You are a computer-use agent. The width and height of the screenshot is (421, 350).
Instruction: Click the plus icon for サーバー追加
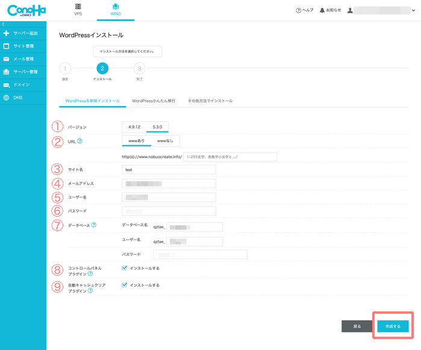tap(6, 33)
